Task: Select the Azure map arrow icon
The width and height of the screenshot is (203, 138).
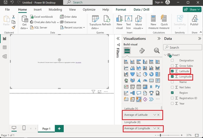Action: [139, 81]
